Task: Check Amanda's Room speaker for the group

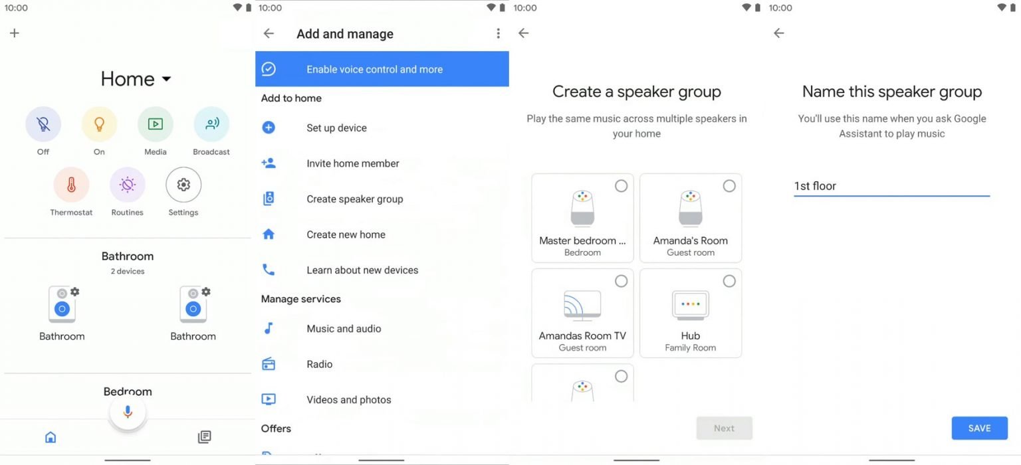Action: (729, 186)
